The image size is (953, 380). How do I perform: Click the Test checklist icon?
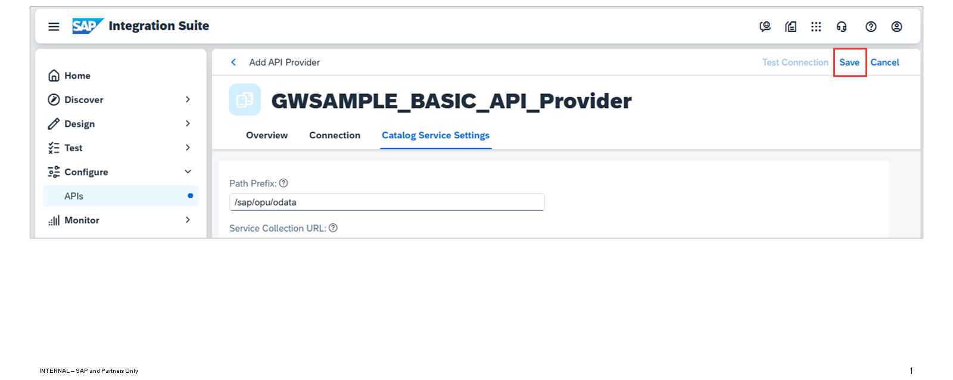pos(54,148)
